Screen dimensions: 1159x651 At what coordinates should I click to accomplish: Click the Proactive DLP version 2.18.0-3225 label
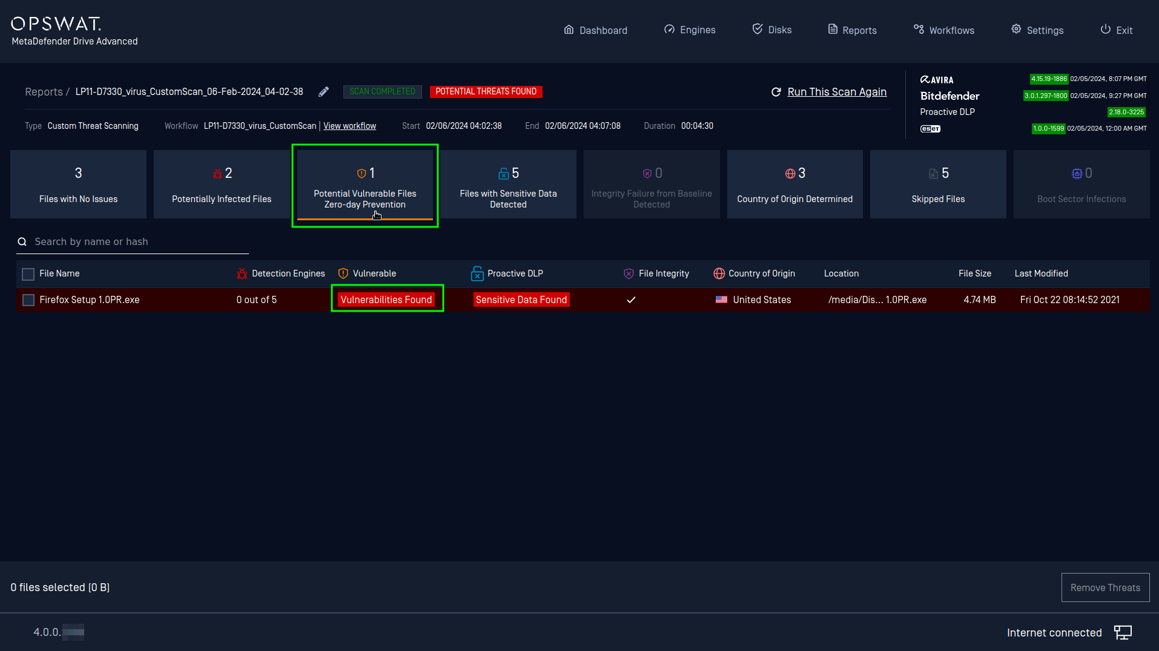(x=1126, y=112)
